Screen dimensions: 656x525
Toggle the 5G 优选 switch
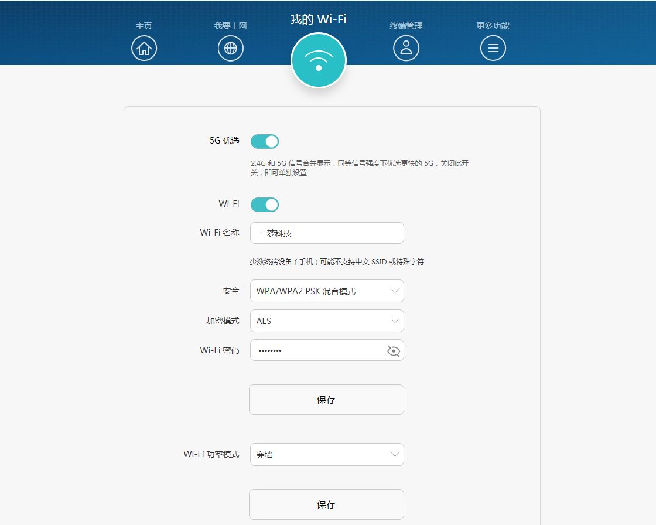pos(265,142)
